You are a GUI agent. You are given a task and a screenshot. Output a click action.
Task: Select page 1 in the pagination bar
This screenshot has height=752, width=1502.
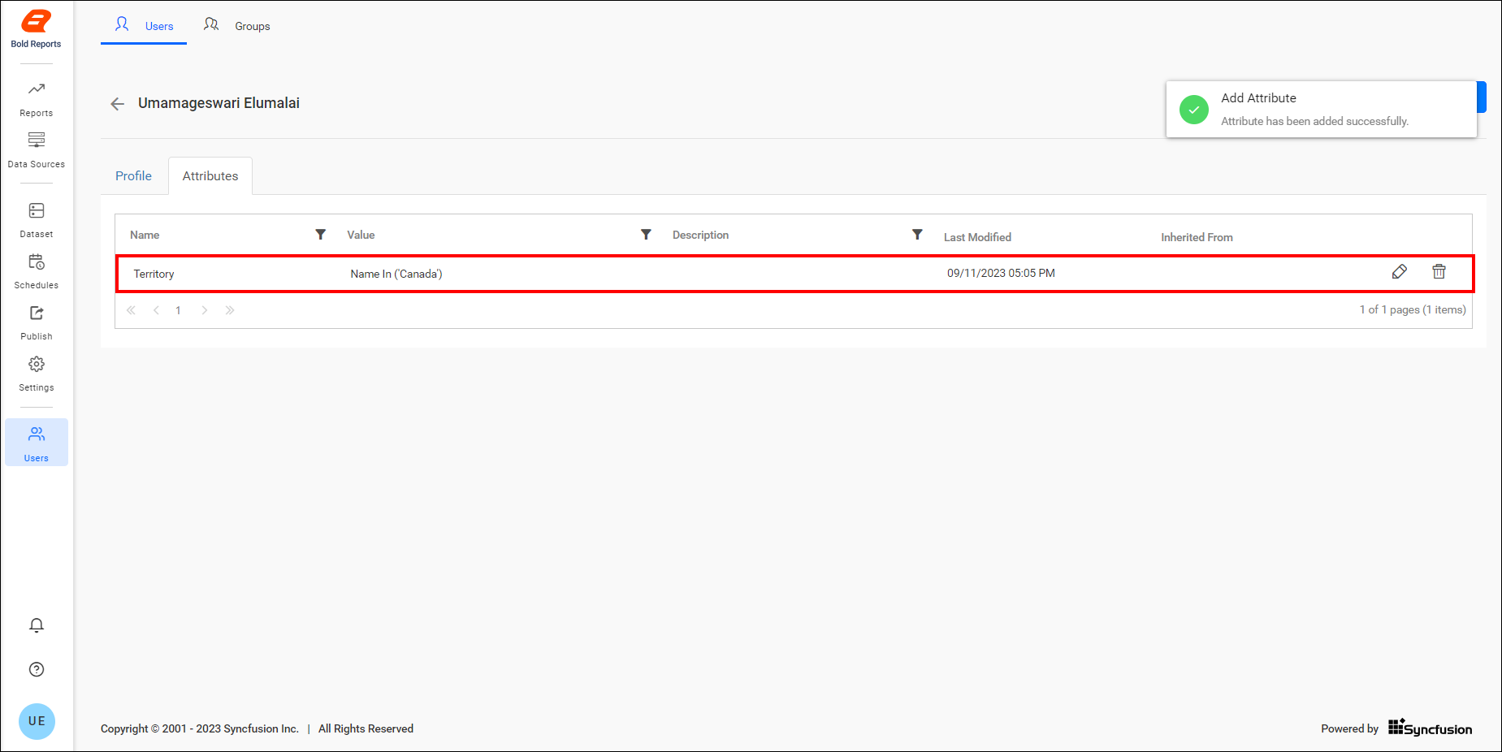pos(178,310)
